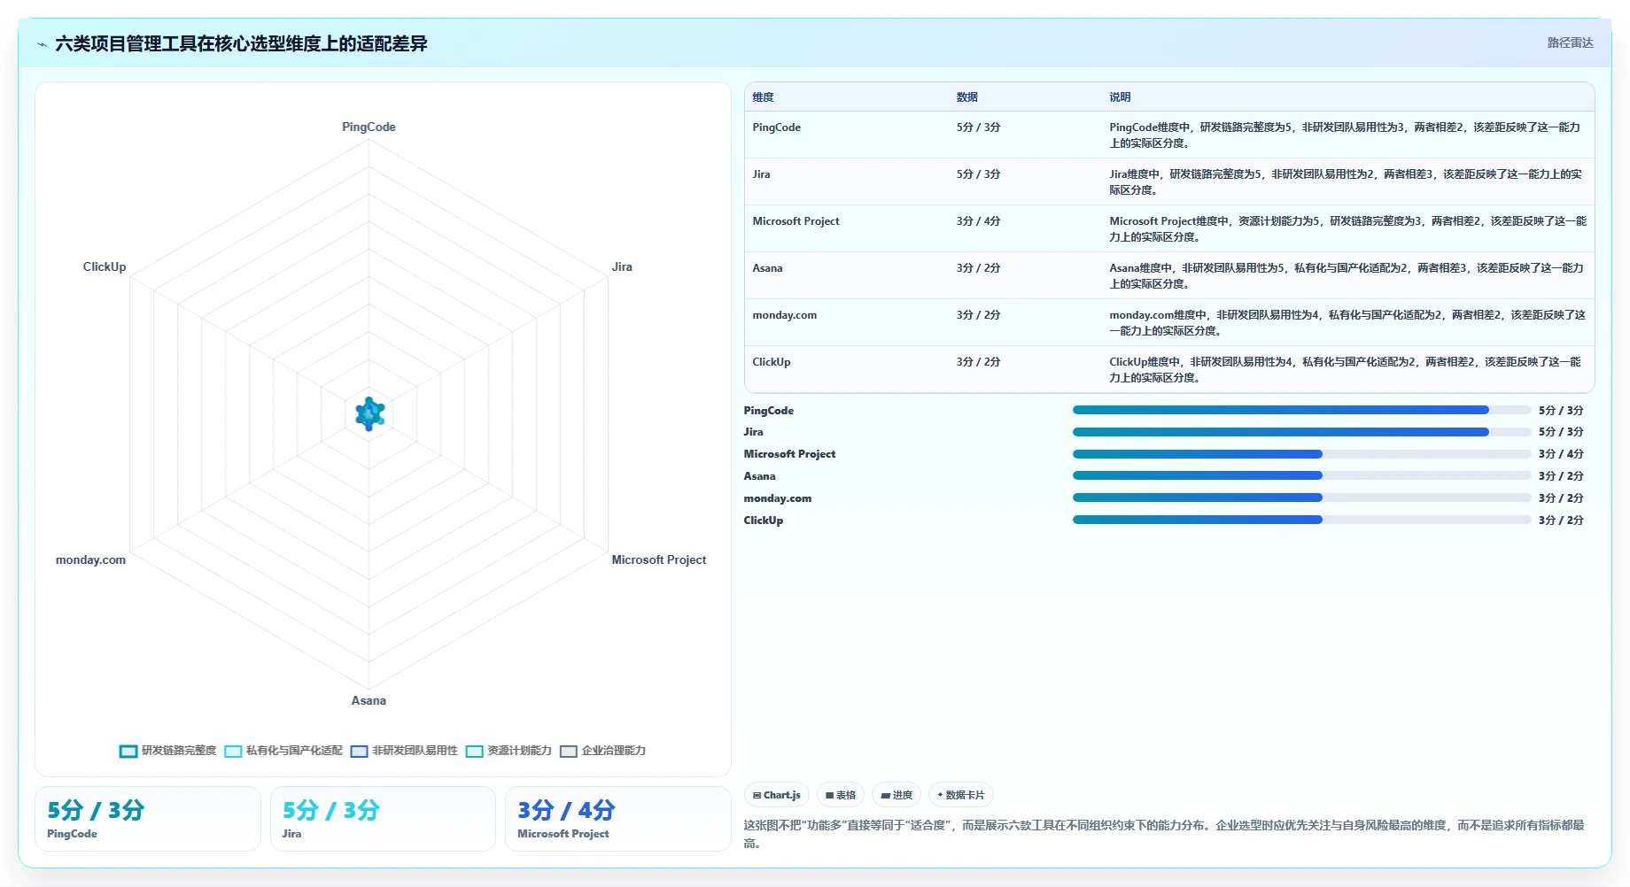Click the 说明 column header
This screenshot has width=1630, height=887.
[x=1120, y=97]
